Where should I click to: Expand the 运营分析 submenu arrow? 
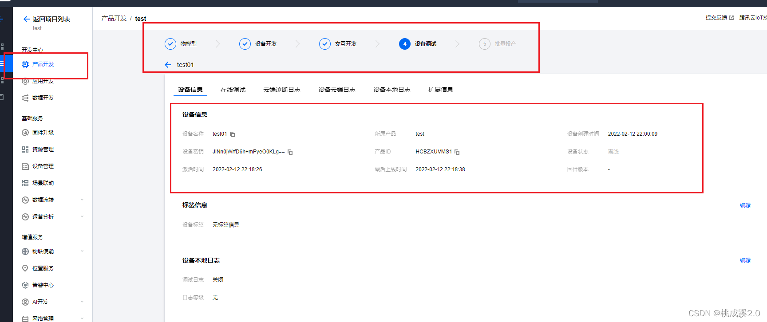point(82,217)
